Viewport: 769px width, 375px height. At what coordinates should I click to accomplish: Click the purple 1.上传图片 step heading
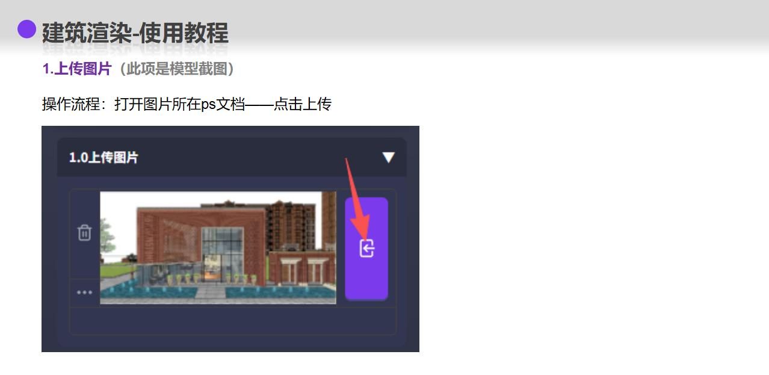(77, 69)
